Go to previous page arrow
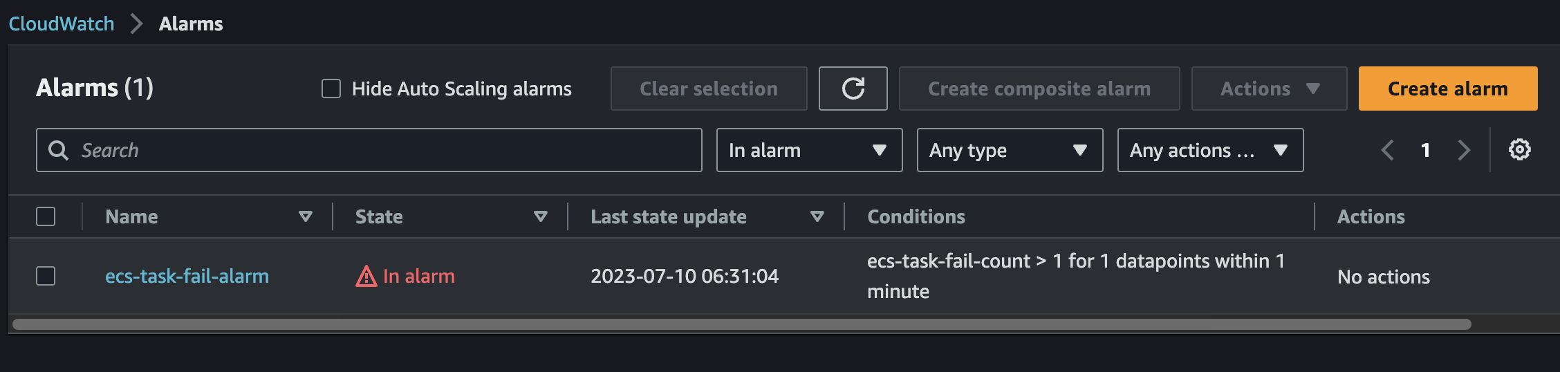This screenshot has height=372, width=1560. [x=1387, y=150]
